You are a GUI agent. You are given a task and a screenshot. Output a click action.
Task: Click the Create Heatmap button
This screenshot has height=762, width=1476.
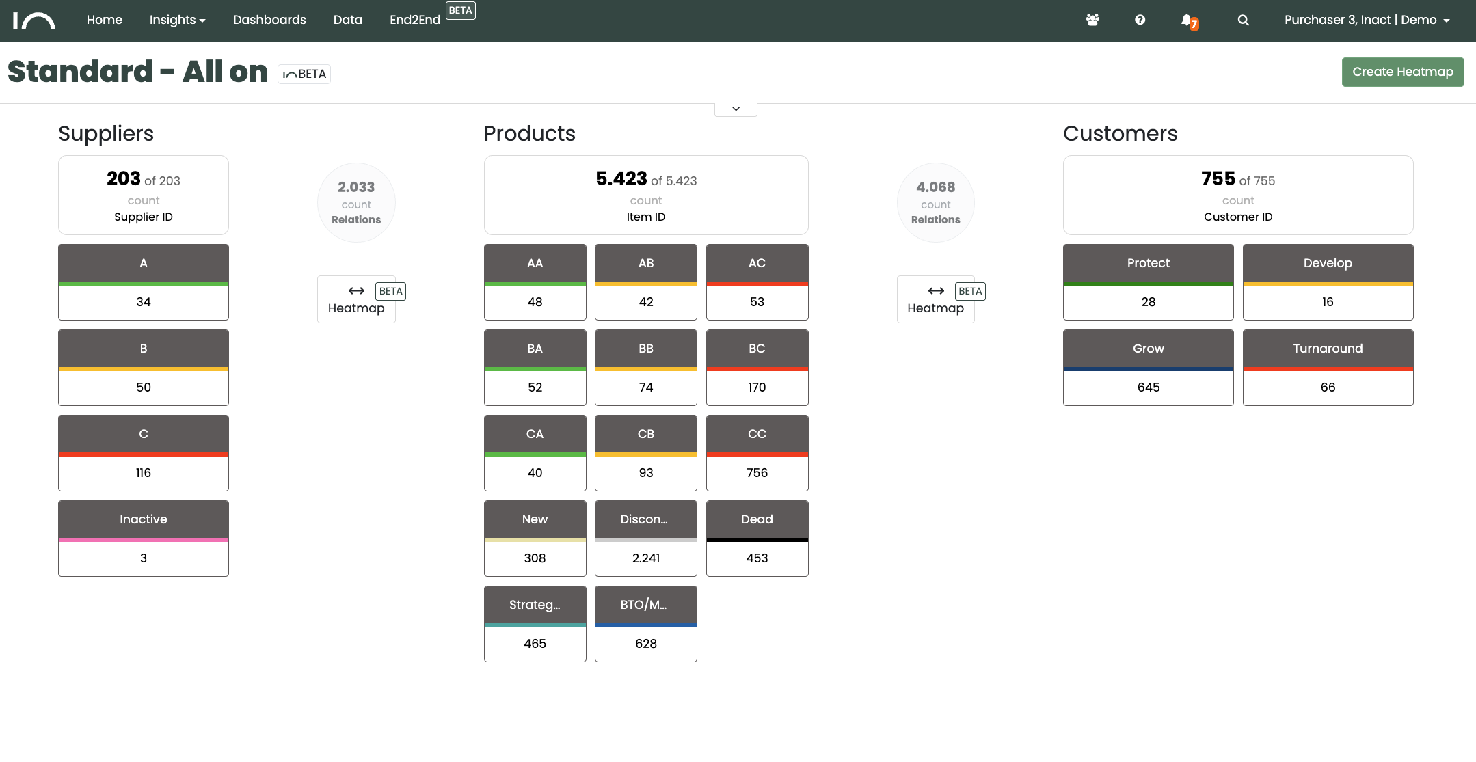pos(1402,72)
